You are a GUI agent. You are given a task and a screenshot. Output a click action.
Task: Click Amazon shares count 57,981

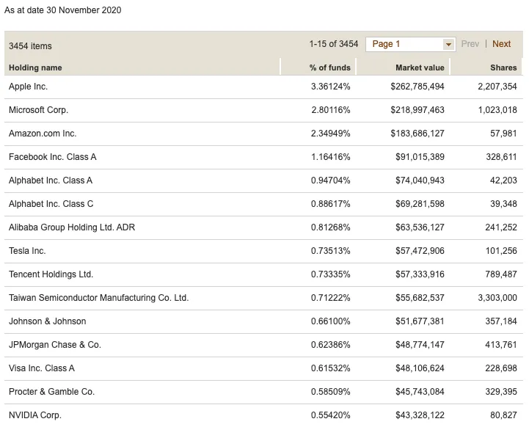point(503,134)
